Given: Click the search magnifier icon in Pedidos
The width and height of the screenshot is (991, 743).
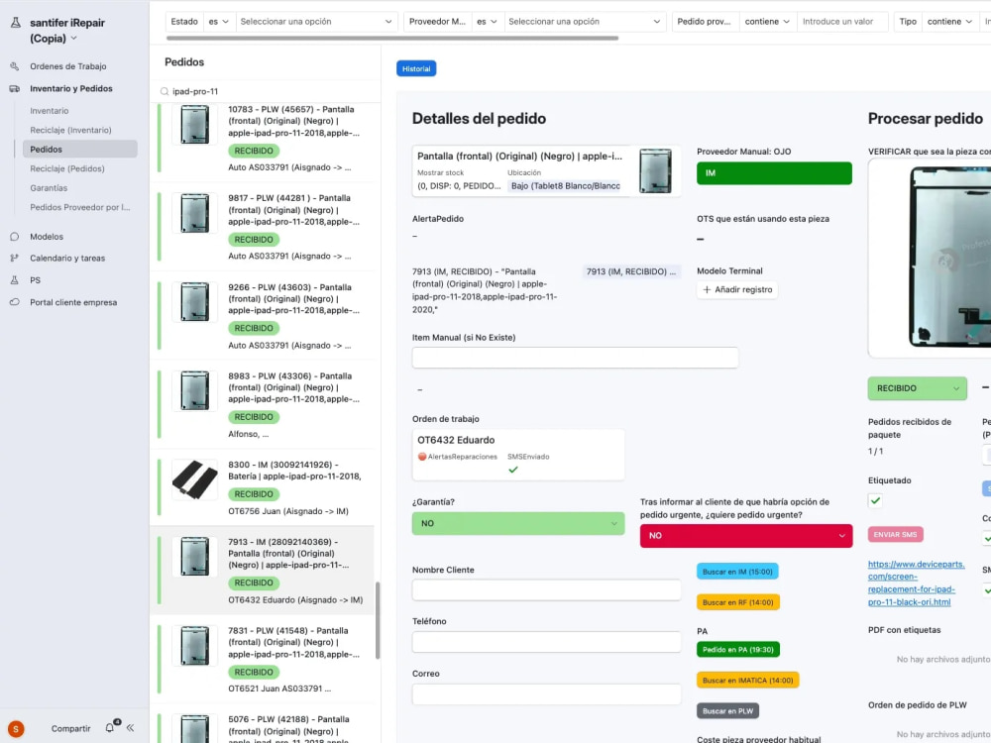Looking at the screenshot, I should coord(165,91).
